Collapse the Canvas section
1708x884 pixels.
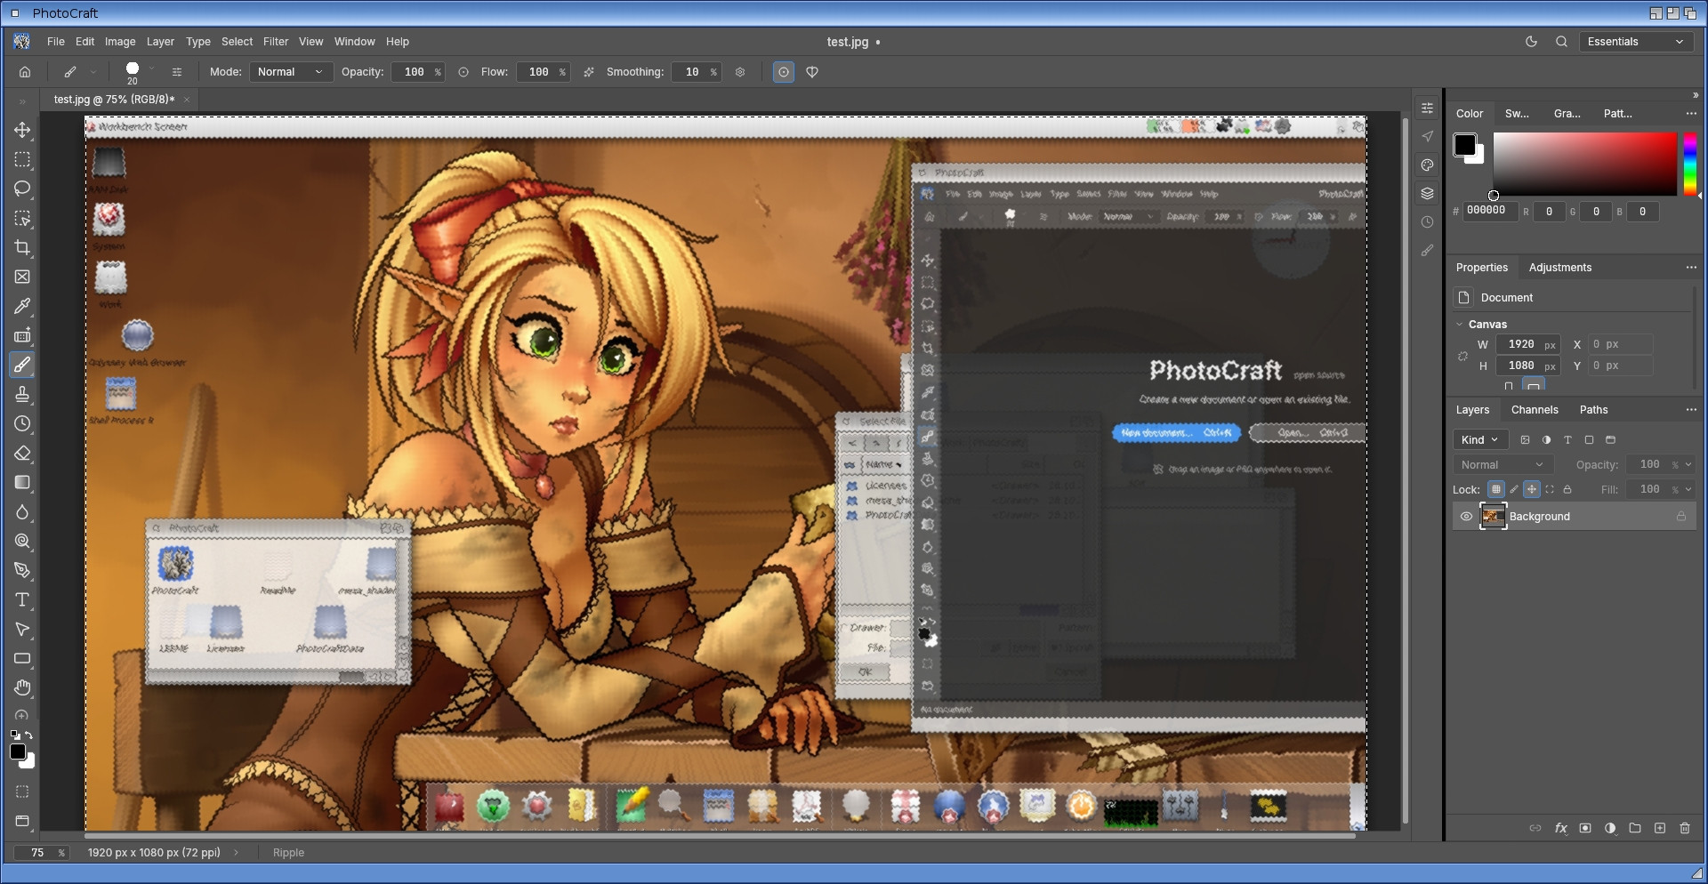point(1460,325)
